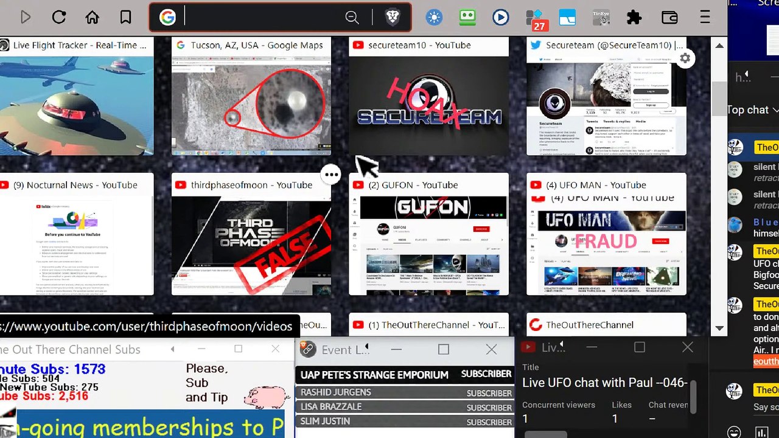Click the blue window extension icon
The width and height of the screenshot is (779, 438).
[x=567, y=18]
